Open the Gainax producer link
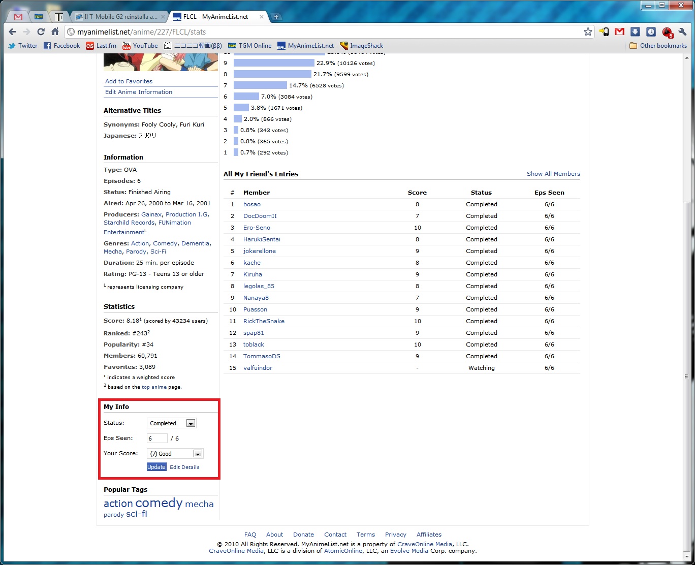The image size is (695, 565). (151, 214)
